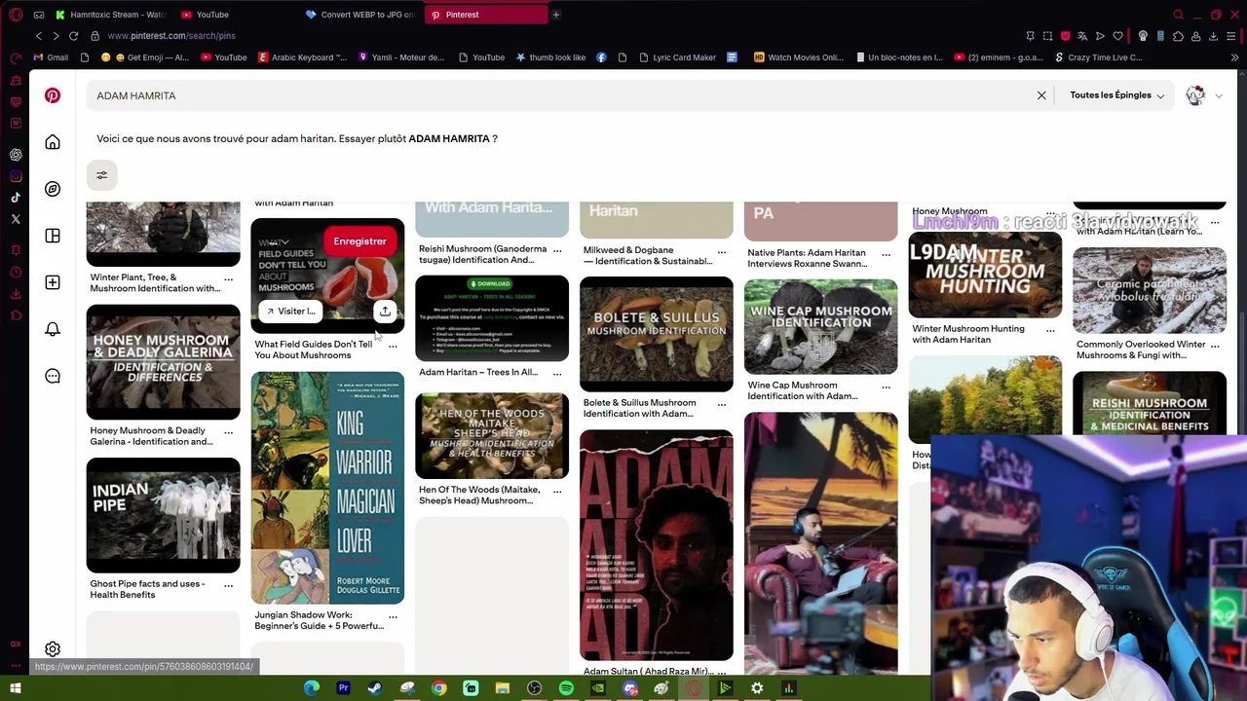
Task: Launch Spotify from the taskbar
Action: (x=566, y=688)
